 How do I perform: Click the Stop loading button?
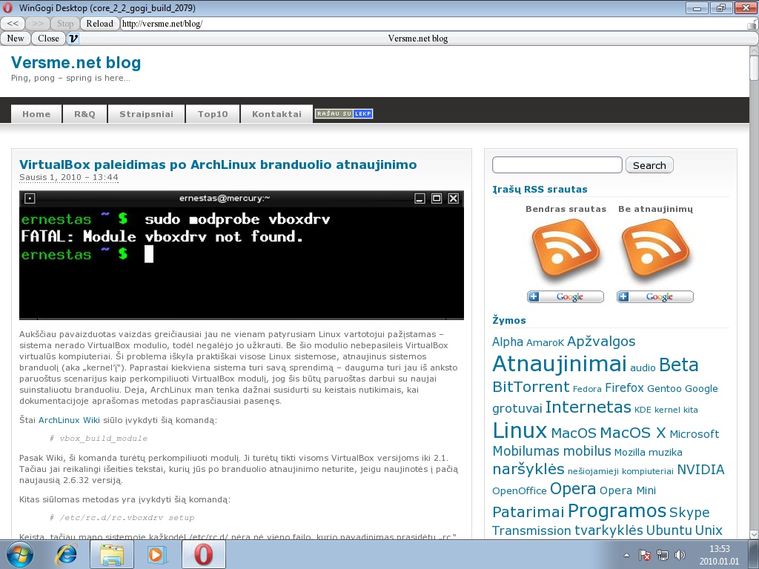tap(65, 24)
